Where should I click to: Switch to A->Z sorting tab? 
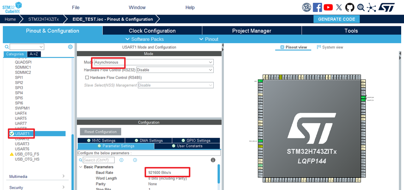(34, 54)
